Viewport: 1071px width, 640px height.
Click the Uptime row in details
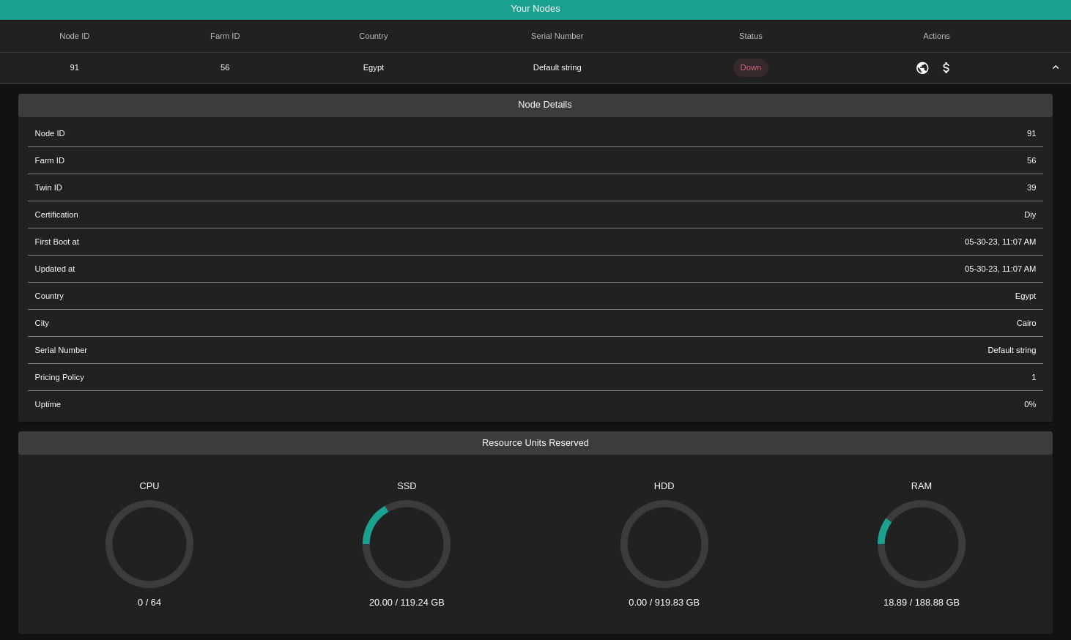click(535, 404)
